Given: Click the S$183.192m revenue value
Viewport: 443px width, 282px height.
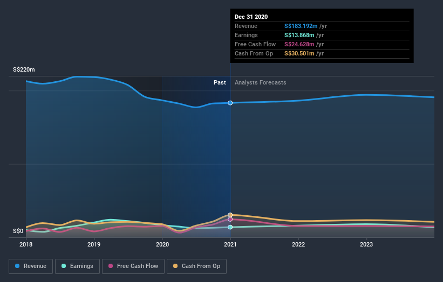Looking at the screenshot, I should coord(301,26).
